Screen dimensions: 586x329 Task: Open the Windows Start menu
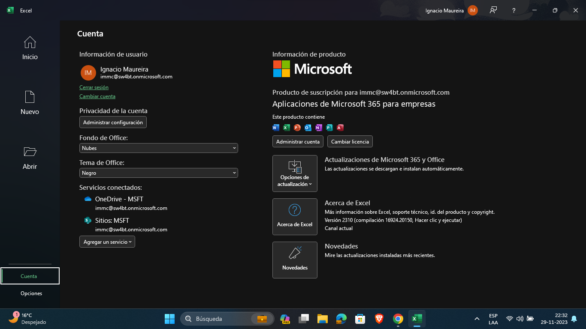point(169,319)
